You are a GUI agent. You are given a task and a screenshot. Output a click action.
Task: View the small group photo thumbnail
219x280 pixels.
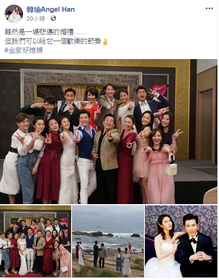(36, 241)
